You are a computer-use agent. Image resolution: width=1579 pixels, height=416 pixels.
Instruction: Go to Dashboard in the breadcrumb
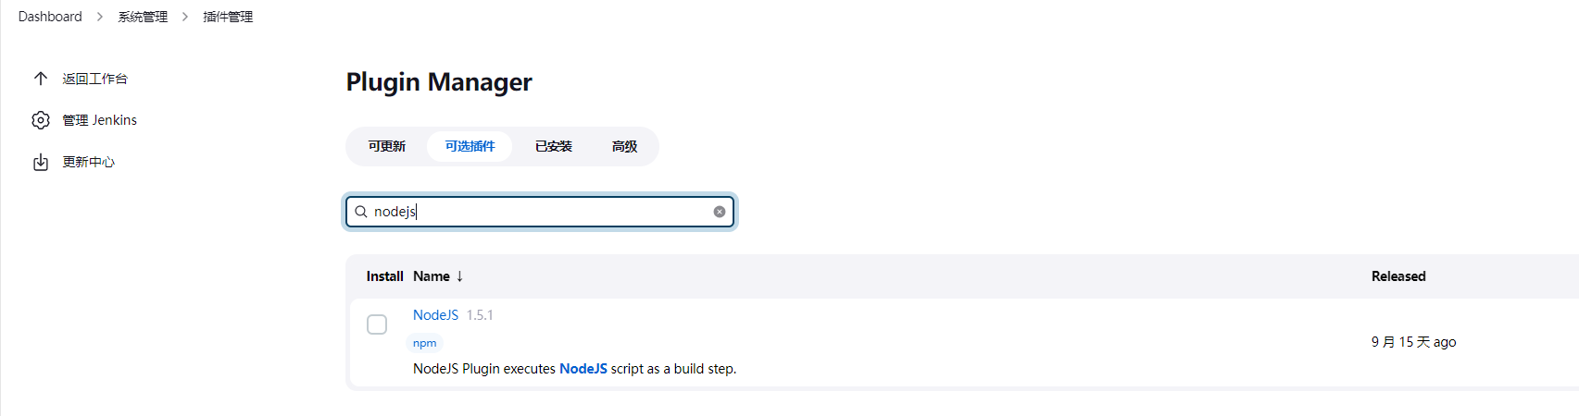[x=50, y=17]
